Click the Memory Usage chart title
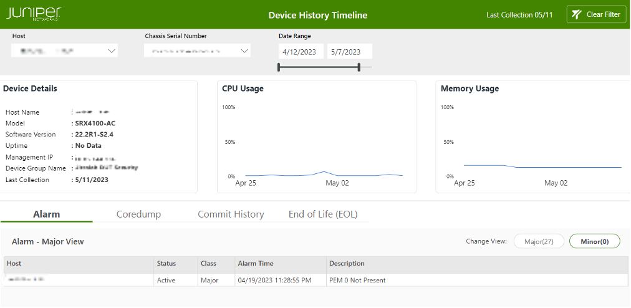This screenshot has height=308, width=631. pyautogui.click(x=470, y=89)
